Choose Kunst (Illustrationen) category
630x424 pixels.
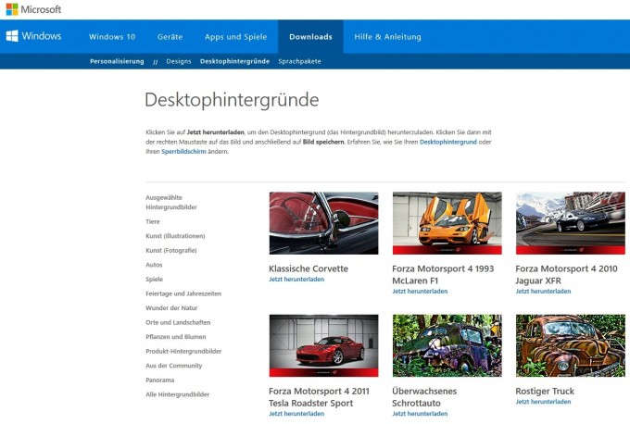[x=175, y=236]
